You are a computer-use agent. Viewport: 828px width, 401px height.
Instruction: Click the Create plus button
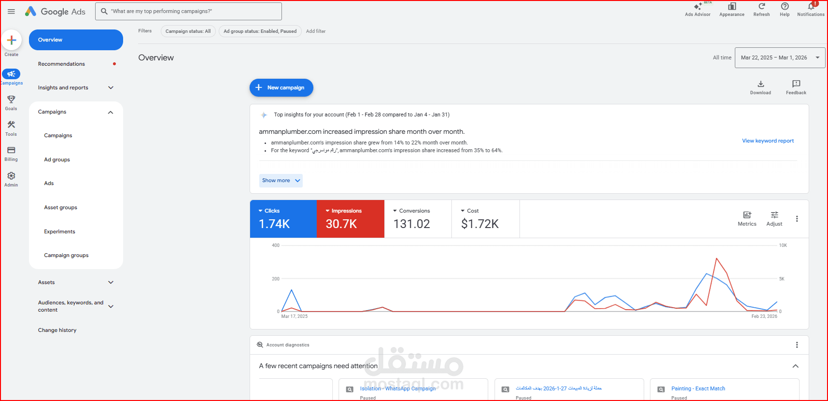click(x=12, y=40)
